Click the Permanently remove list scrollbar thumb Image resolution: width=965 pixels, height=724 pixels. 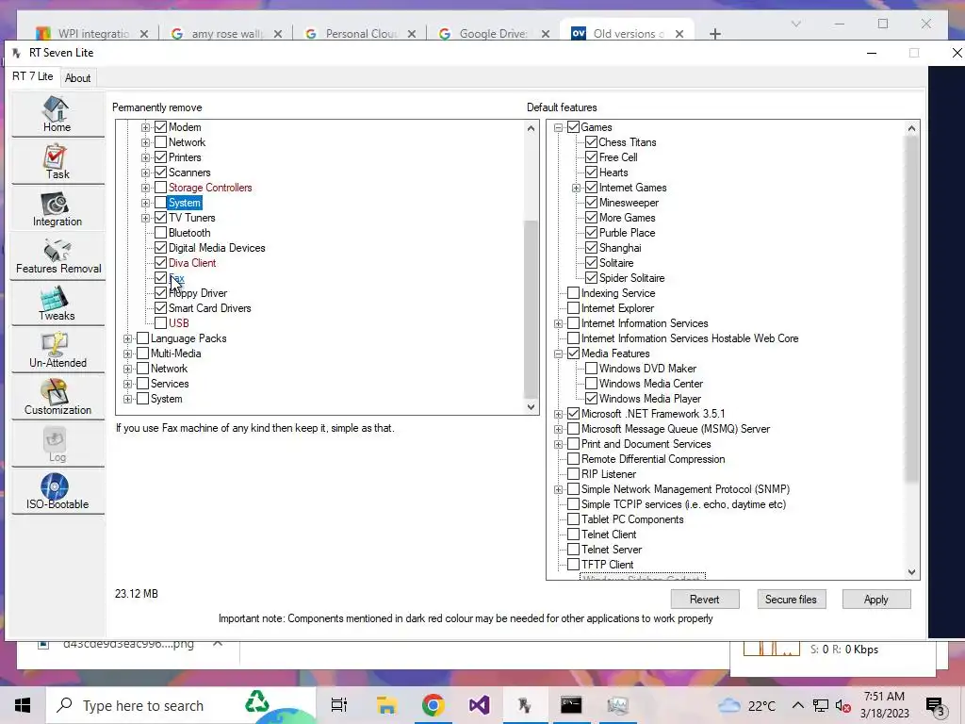(x=531, y=309)
